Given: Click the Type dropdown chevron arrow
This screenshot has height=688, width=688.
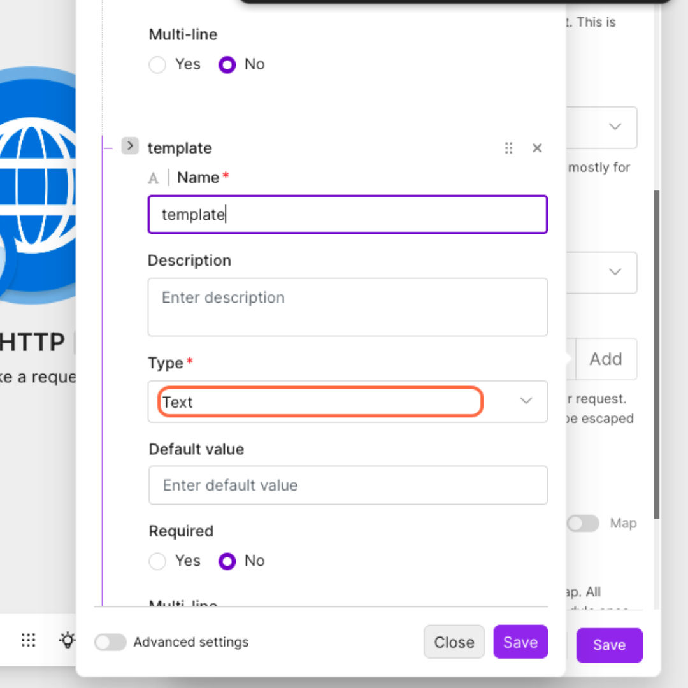Looking at the screenshot, I should (526, 401).
